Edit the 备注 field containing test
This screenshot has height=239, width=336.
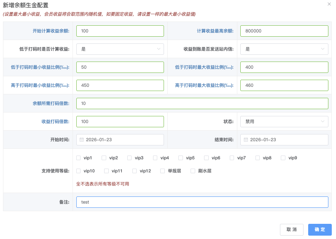[202, 202]
